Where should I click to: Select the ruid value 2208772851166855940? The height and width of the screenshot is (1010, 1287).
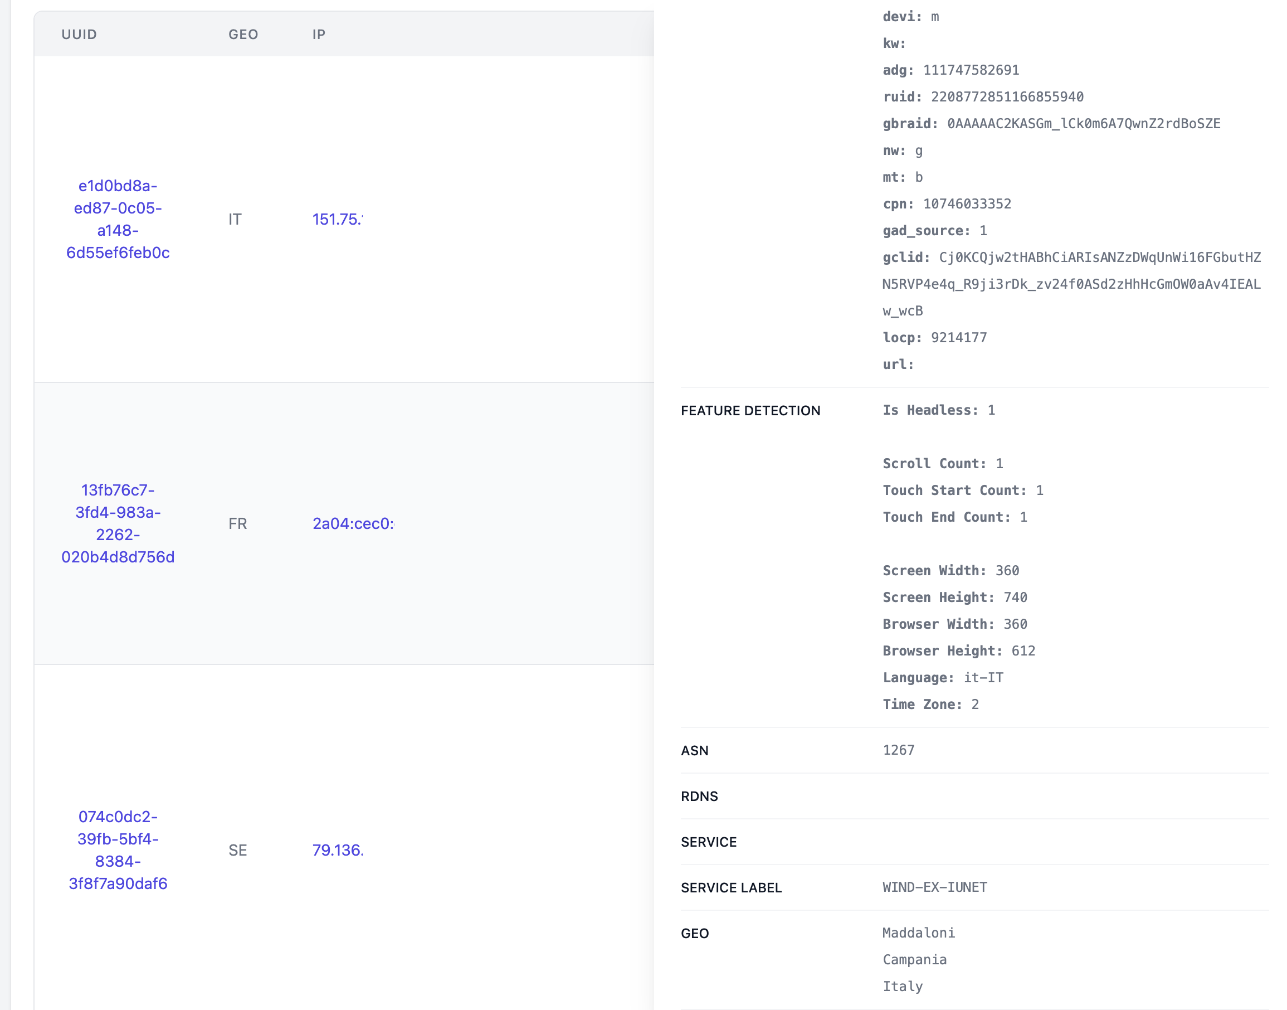point(1007,96)
